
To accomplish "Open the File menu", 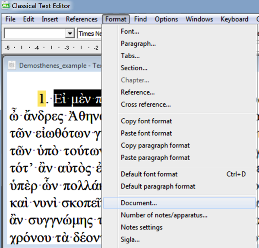I will tap(10, 19).
